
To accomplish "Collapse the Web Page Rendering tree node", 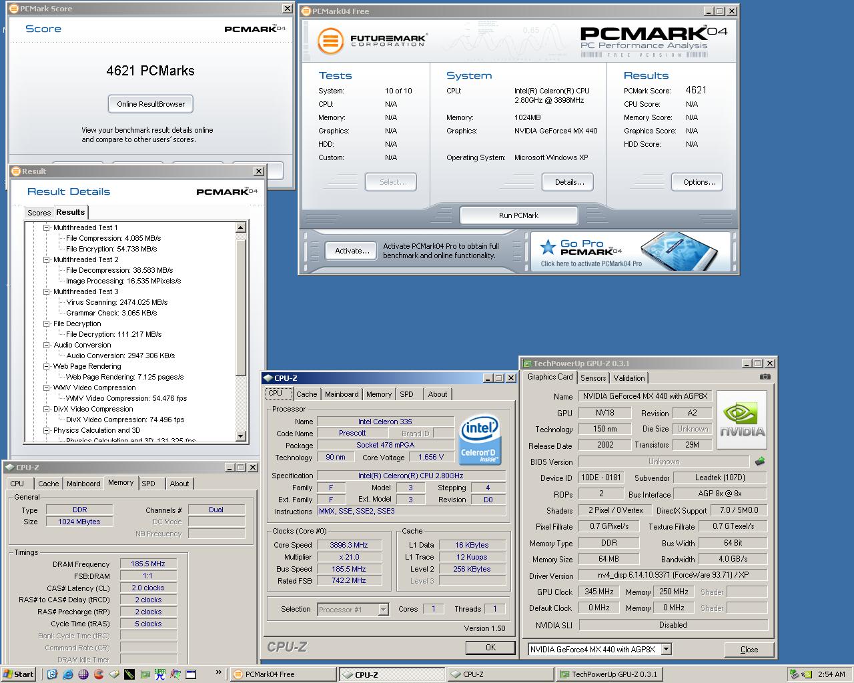I will point(47,366).
